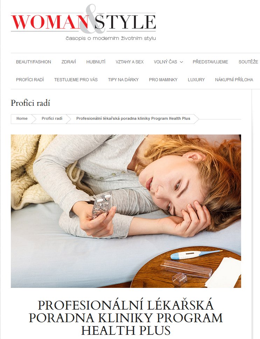The height and width of the screenshot is (339, 260).
Task: Select the Luxury menu item
Action: [196, 79]
